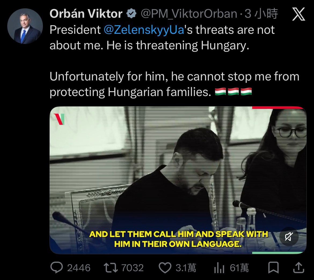
Task: Click the 7032 reposts count
Action: coord(132,268)
